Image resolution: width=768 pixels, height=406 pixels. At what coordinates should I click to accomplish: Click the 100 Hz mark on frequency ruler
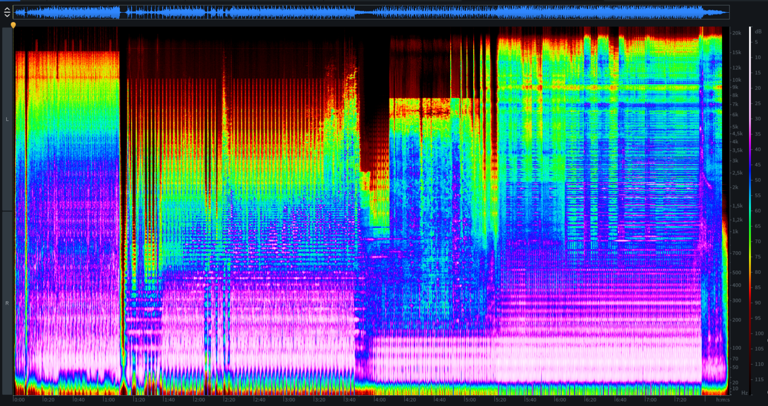click(x=736, y=348)
